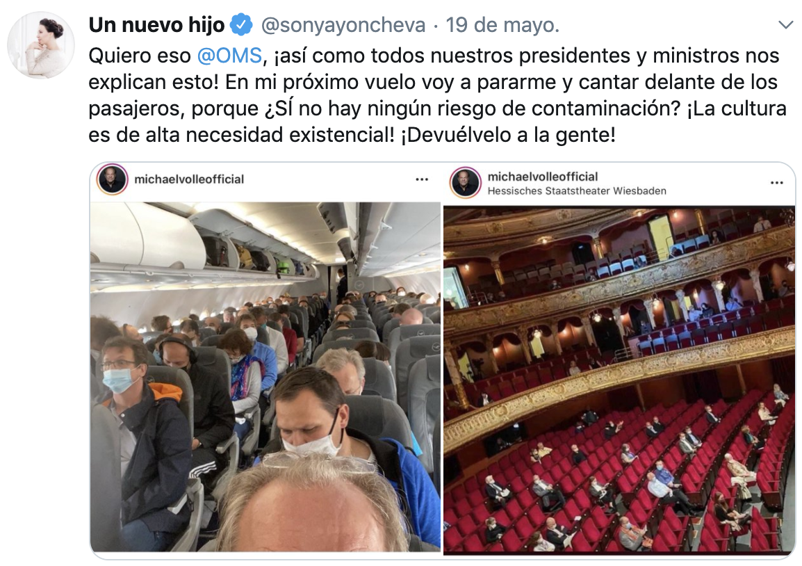Open right Instagram post three-dots menu
This screenshot has width=802, height=566.
click(x=777, y=183)
